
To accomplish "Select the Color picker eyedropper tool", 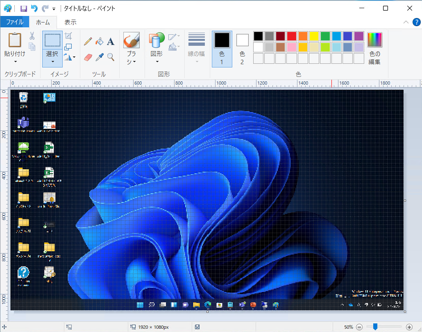I will click(99, 57).
